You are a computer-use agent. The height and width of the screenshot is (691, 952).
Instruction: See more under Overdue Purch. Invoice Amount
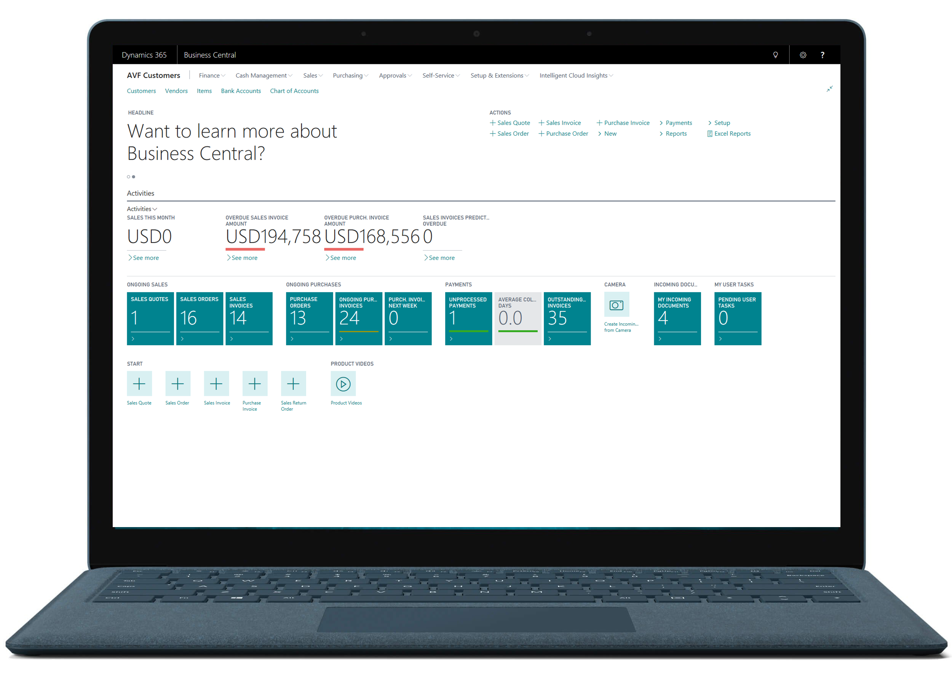pyautogui.click(x=341, y=258)
